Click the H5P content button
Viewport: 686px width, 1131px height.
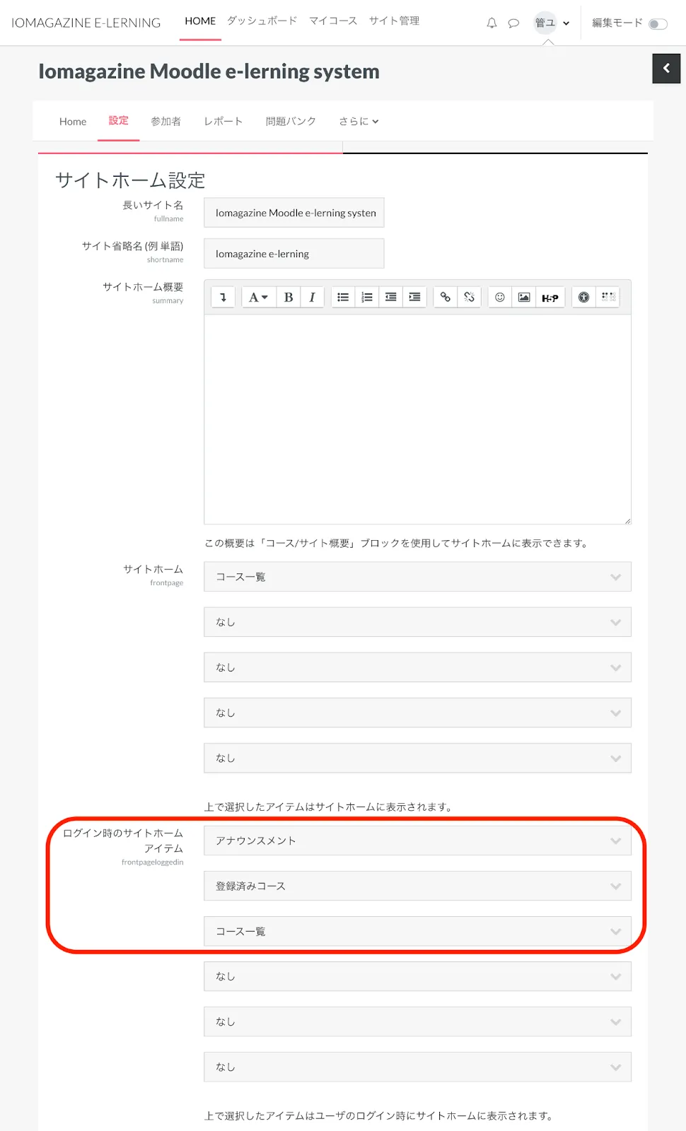pyautogui.click(x=550, y=298)
